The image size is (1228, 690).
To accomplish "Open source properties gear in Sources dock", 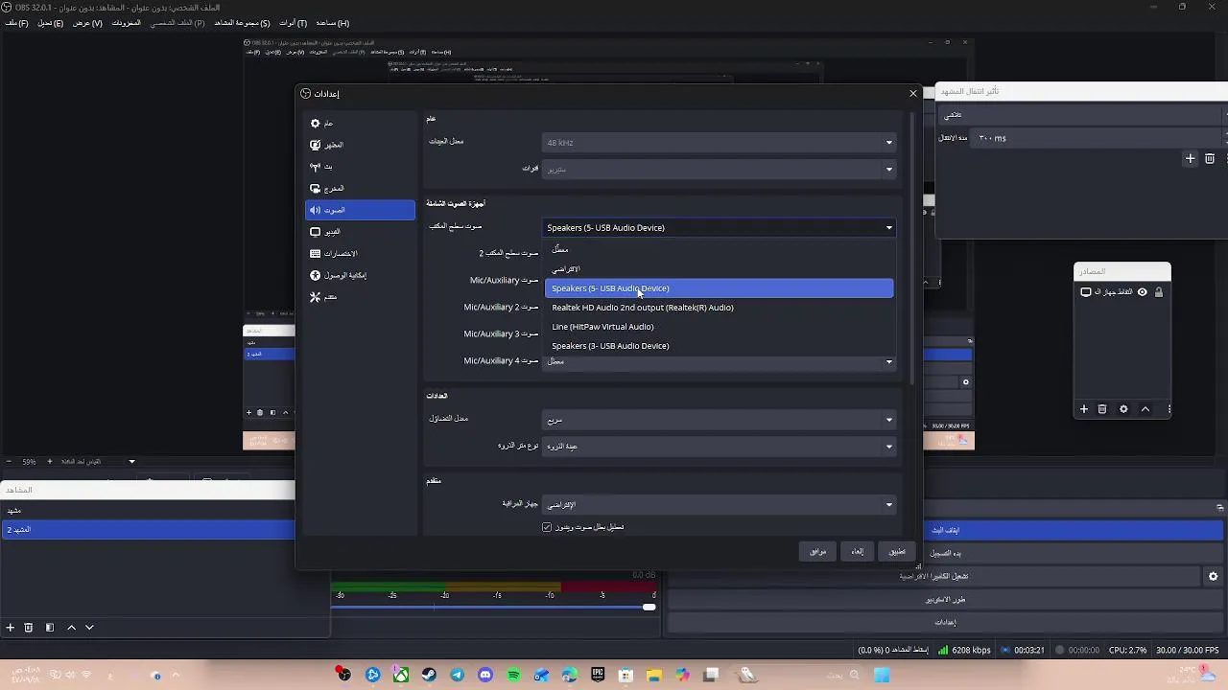I will pos(1123,409).
